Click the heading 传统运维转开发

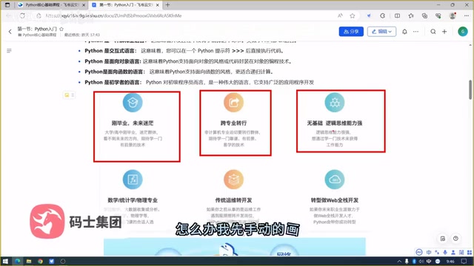pos(233,200)
